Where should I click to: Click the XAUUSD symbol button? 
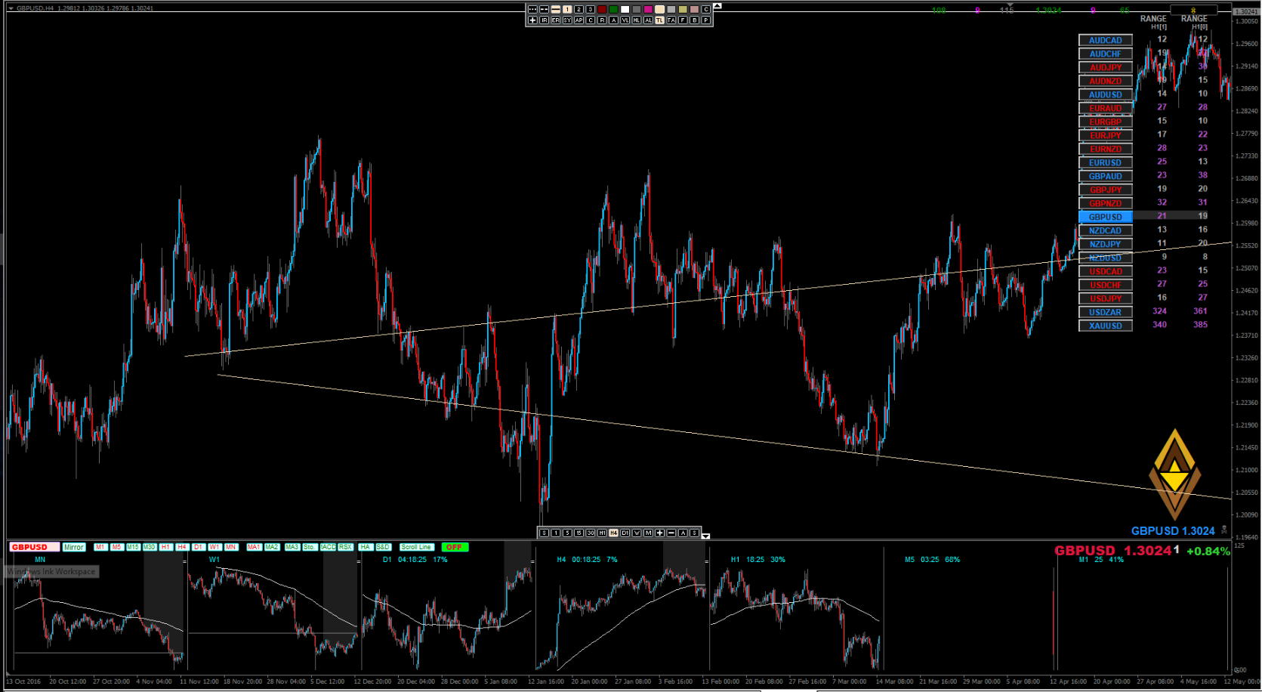pyautogui.click(x=1105, y=326)
